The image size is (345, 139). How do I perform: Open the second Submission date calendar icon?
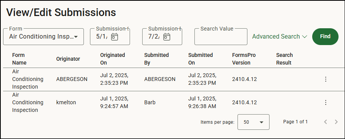[x=167, y=37]
